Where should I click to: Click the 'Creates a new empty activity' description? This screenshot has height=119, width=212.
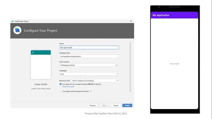coord(41,89)
